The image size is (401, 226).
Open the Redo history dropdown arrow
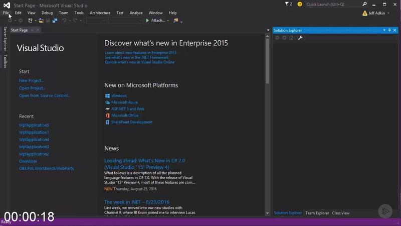click(x=81, y=21)
